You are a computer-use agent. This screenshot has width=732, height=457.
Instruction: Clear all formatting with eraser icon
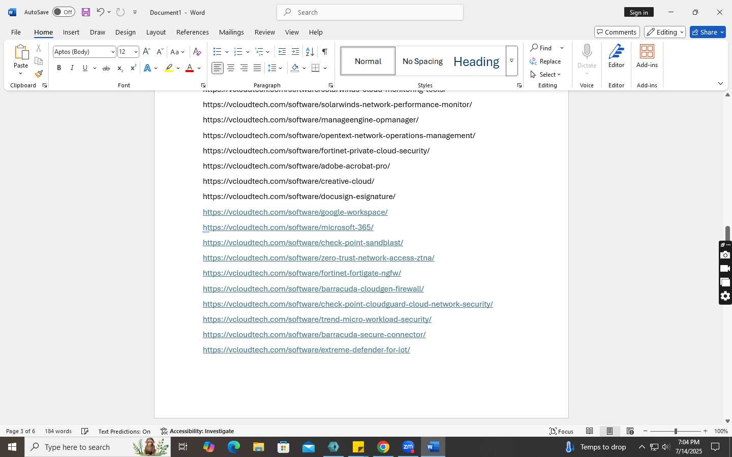pyautogui.click(x=197, y=52)
